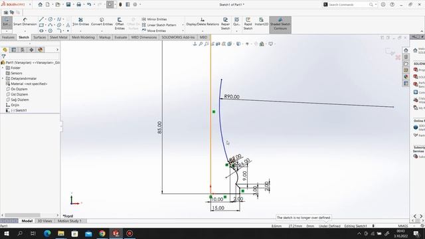Click the Repair Sketch tool
The image size is (425, 239).
pos(225,24)
